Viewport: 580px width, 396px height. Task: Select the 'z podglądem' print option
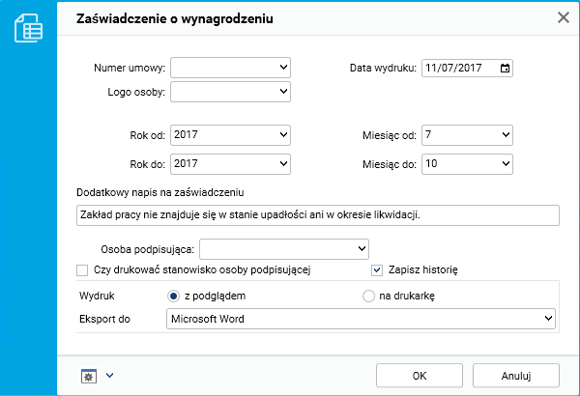pos(174,296)
